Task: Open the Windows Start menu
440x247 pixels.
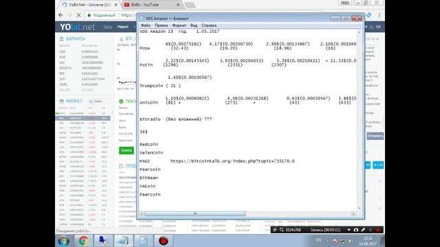Action: coord(64,241)
